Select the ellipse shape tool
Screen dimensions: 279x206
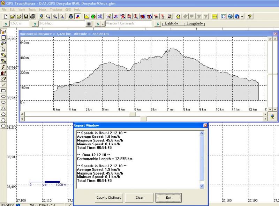3,102
